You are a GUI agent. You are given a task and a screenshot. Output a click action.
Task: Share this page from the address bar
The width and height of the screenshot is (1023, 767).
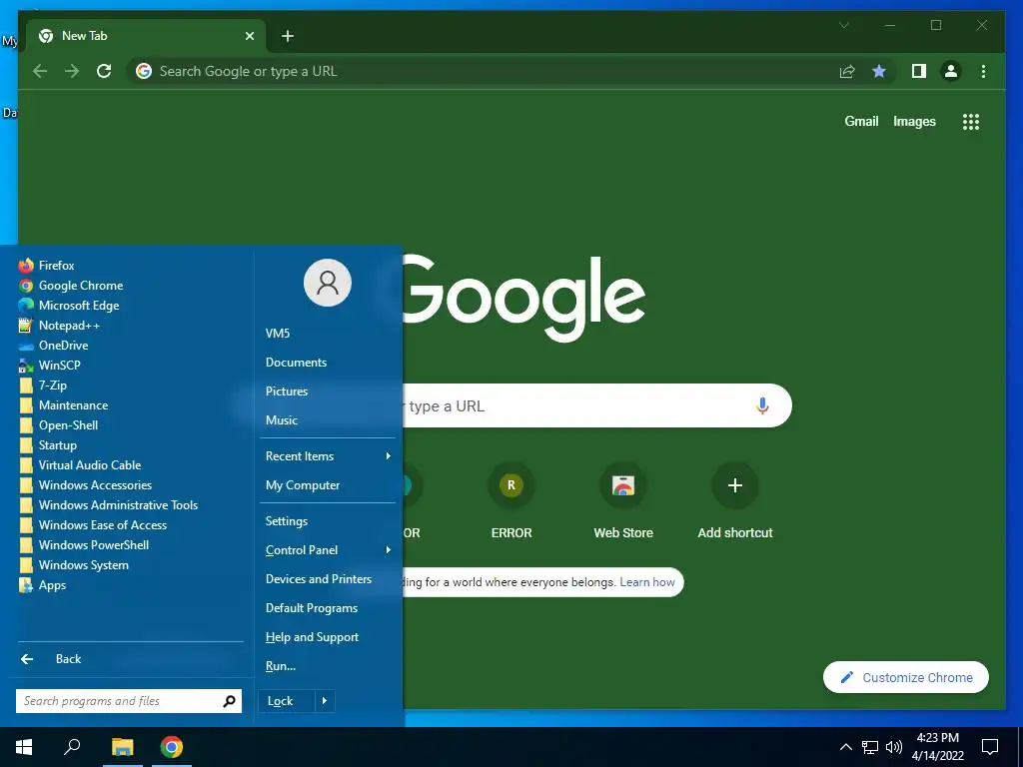click(847, 71)
